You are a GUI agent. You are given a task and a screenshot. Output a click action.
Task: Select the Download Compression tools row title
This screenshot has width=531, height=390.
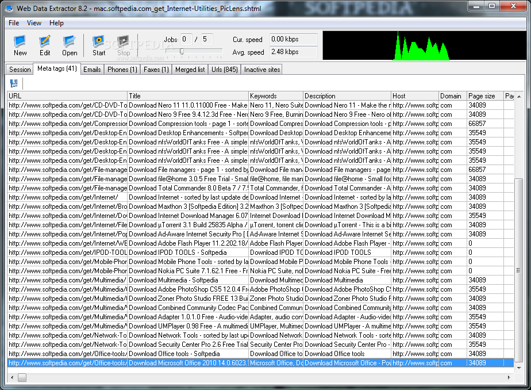click(188, 123)
